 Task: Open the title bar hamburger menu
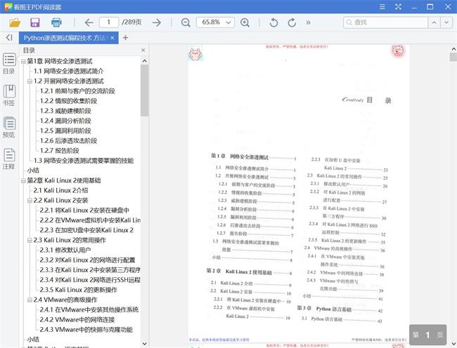click(382, 7)
